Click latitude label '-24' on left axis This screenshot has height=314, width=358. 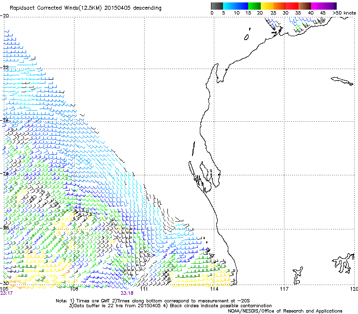4,120
